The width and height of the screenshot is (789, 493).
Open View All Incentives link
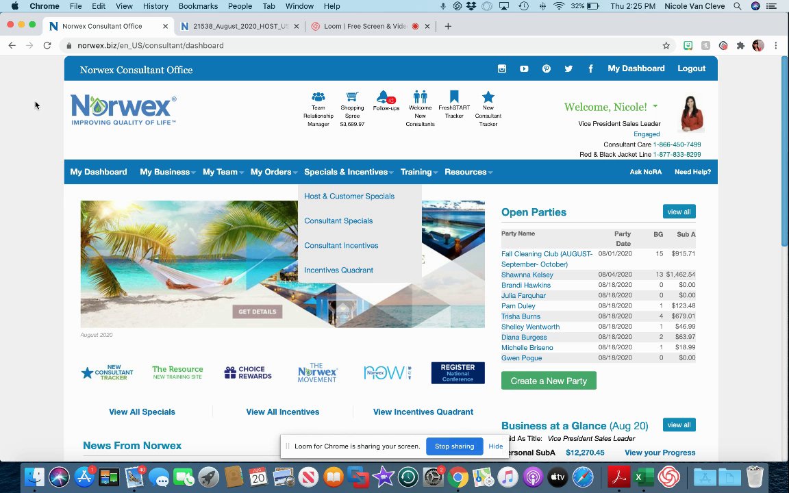(283, 412)
